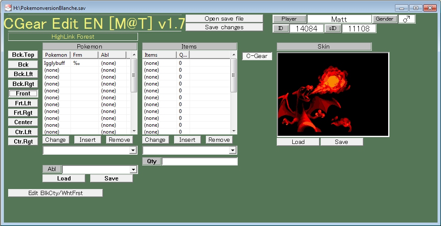Click the Charizard skin preview image
Image resolution: width=441 pixels, height=226 pixels.
(x=333, y=95)
